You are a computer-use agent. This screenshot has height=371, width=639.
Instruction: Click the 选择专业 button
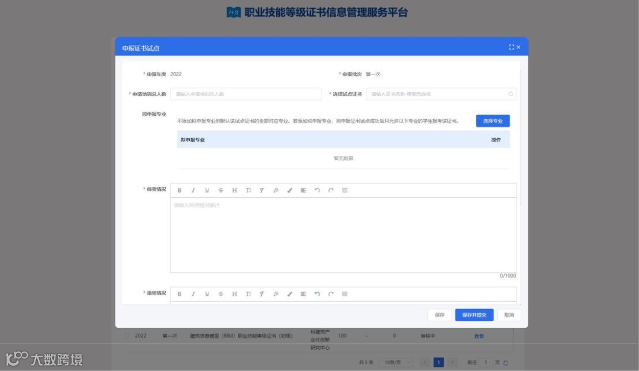pos(493,121)
